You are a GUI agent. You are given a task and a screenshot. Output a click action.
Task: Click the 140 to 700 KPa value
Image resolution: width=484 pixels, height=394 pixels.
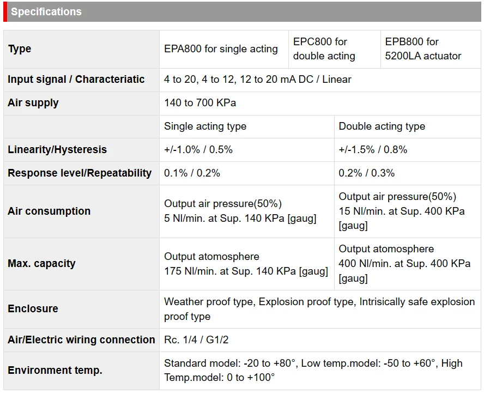pos(200,103)
